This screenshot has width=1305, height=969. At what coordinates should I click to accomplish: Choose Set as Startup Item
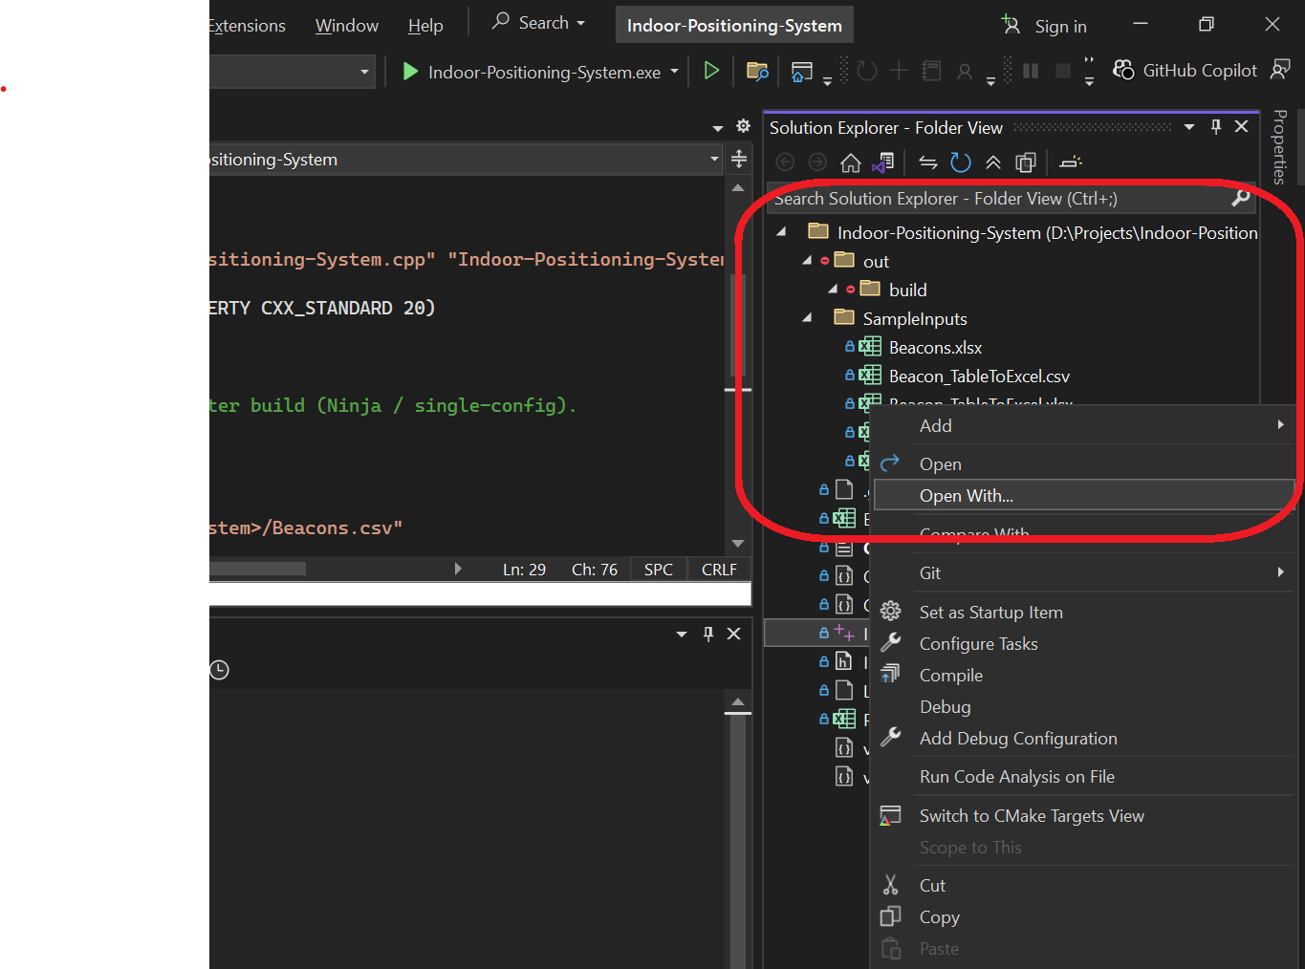(990, 613)
